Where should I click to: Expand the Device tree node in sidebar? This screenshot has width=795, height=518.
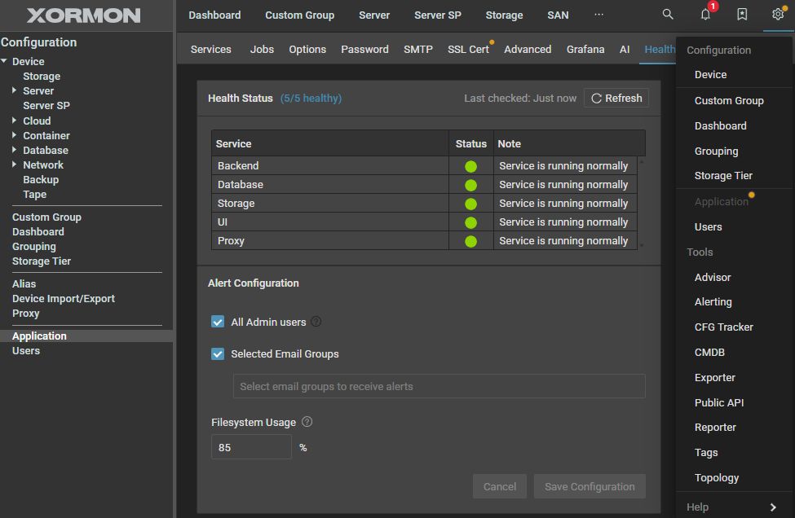click(5, 62)
